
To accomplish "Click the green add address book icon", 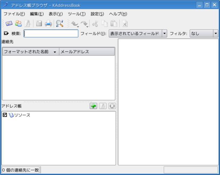I will tap(93, 106).
